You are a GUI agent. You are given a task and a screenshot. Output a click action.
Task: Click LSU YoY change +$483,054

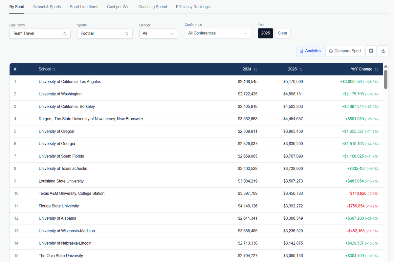(x=355, y=181)
